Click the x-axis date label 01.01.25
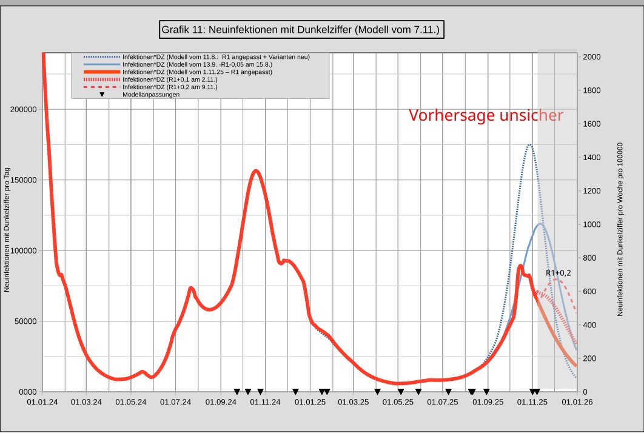Screen dimensions: 644x433 310,402
